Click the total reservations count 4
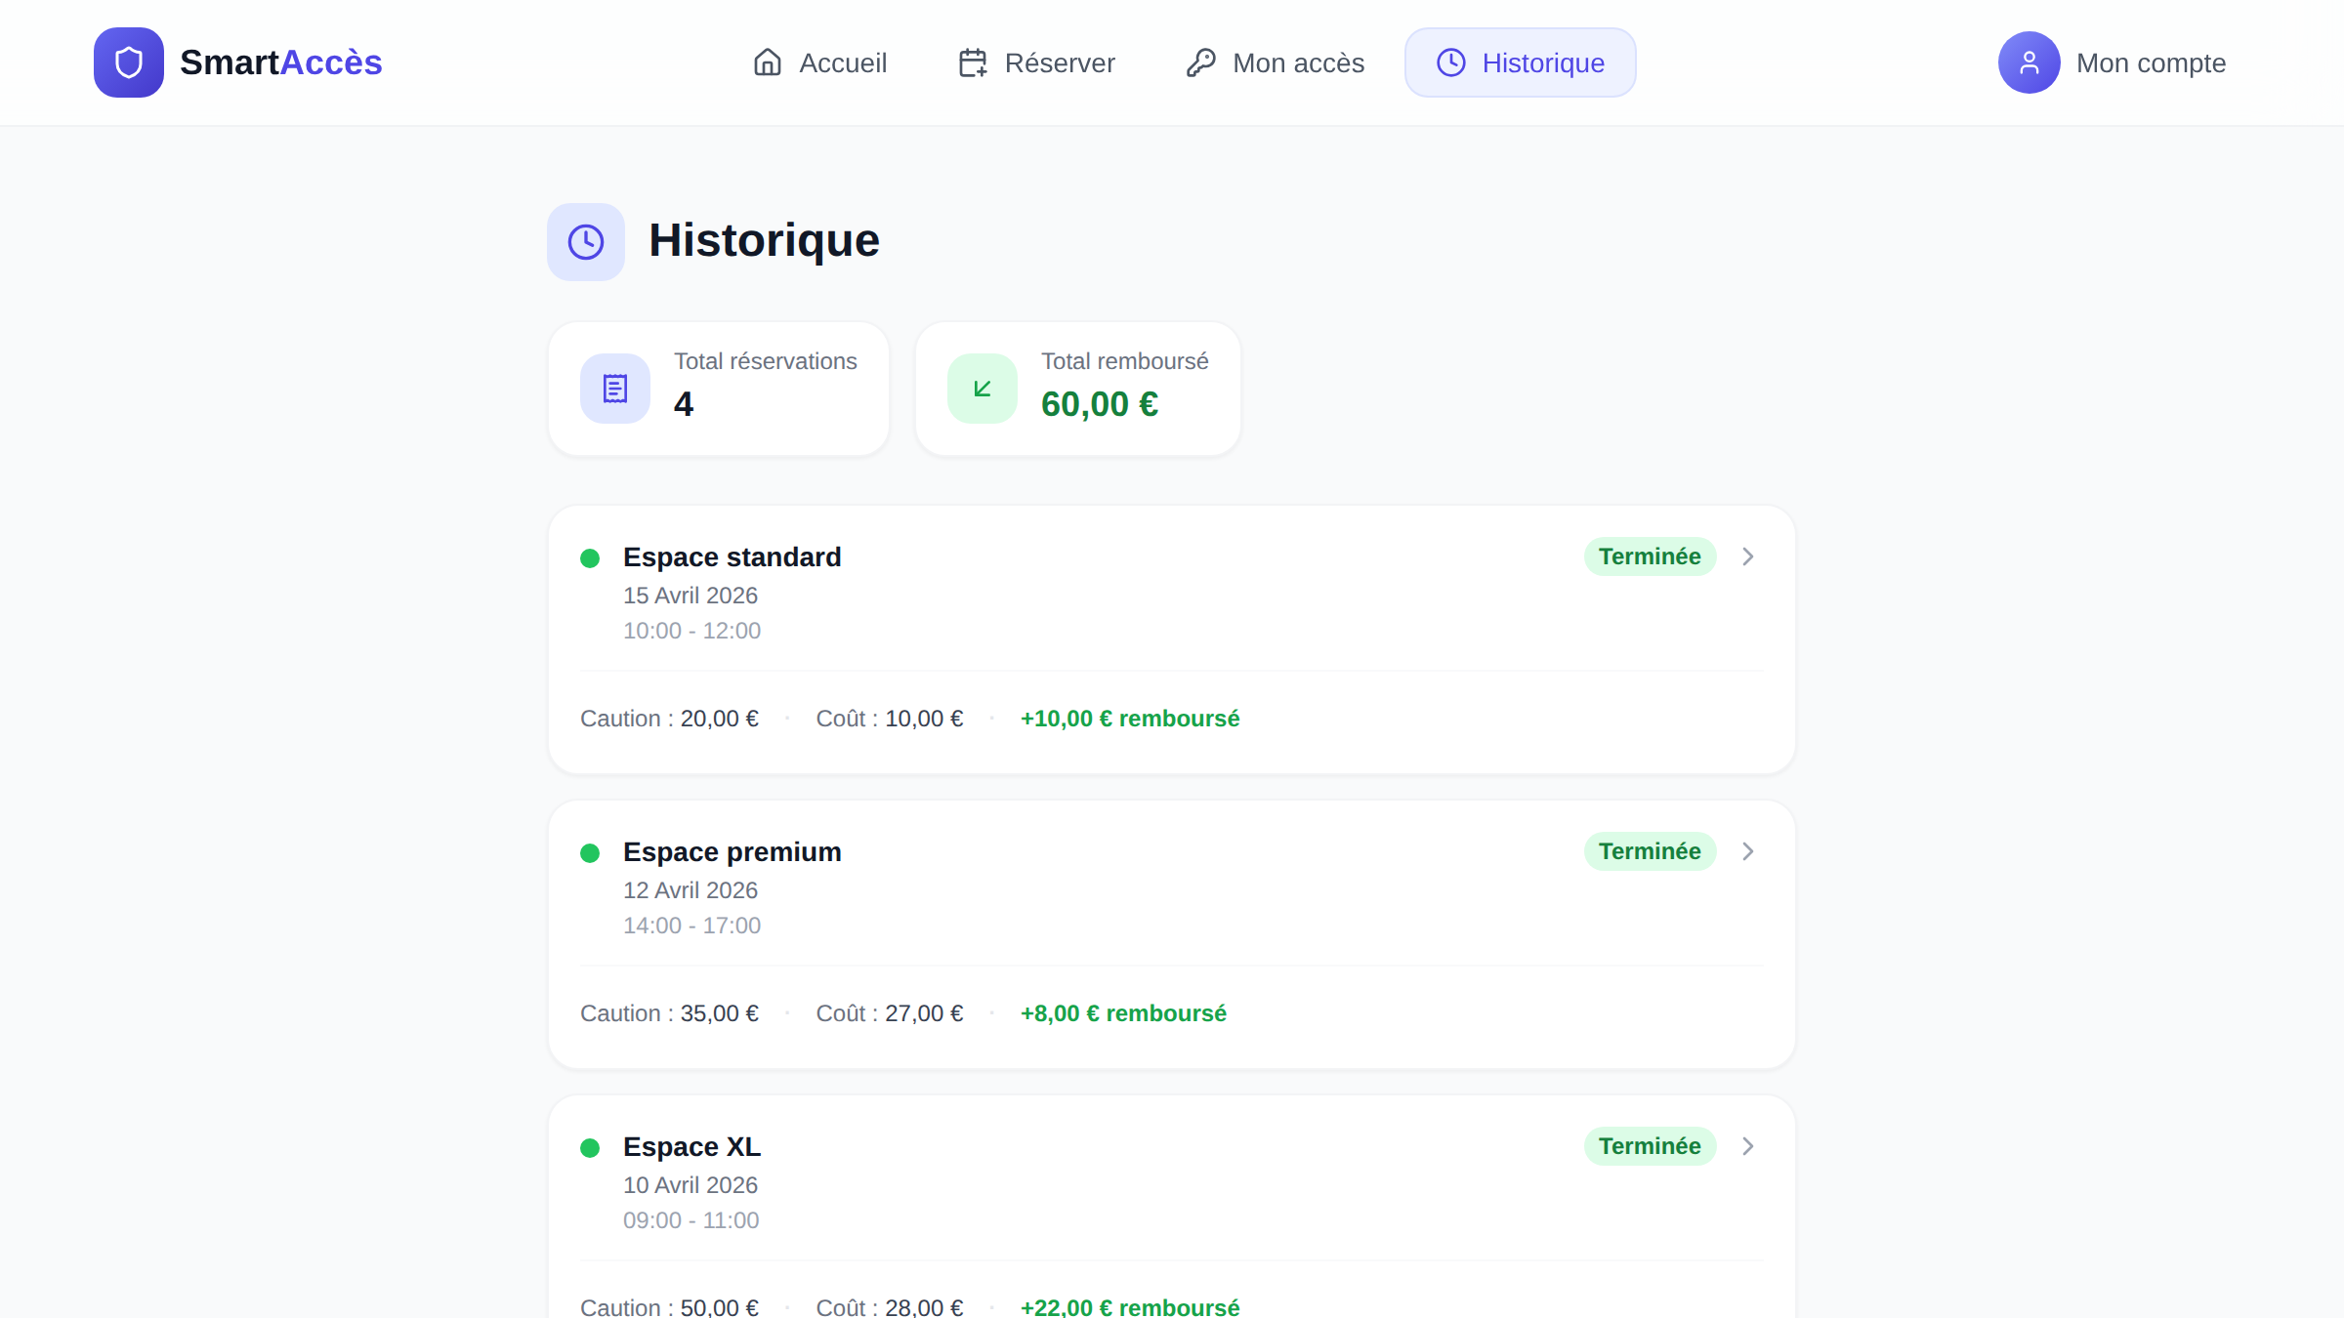 (x=684, y=404)
